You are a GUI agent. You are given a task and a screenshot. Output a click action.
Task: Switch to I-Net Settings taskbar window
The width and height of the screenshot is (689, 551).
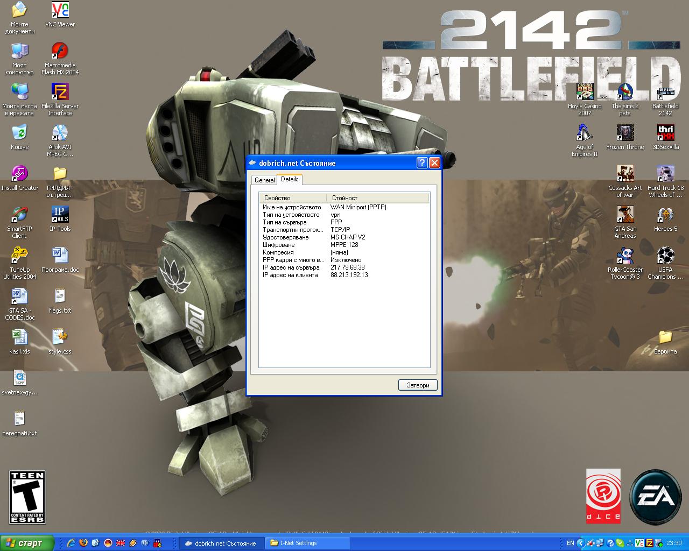click(308, 543)
